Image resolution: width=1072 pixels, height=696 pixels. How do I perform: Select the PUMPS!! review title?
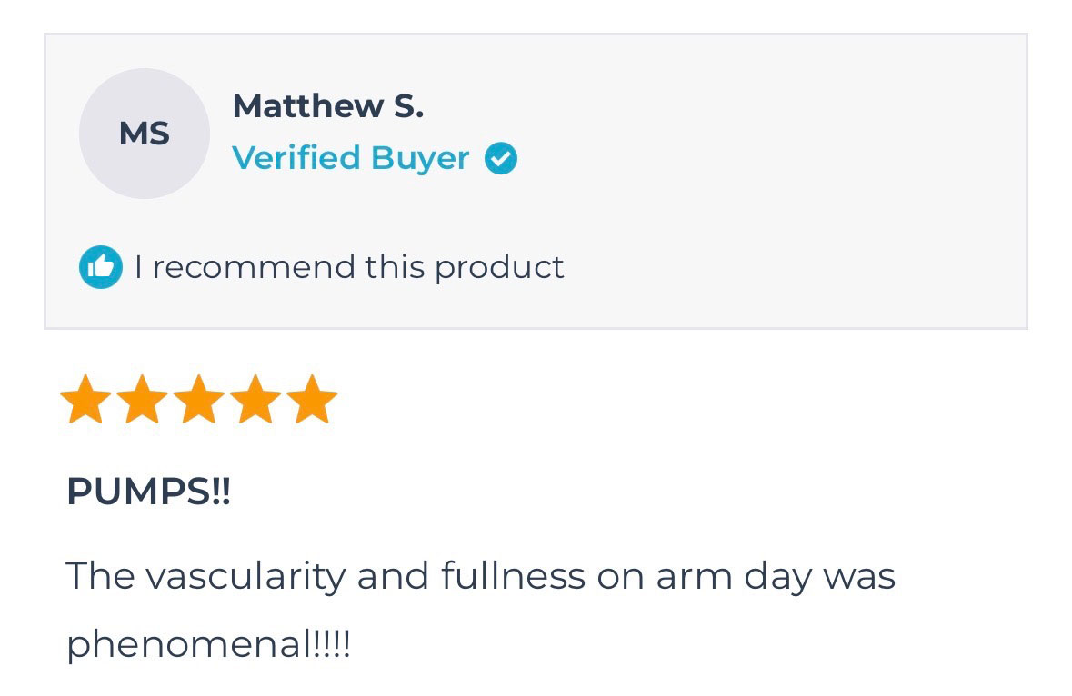[x=149, y=492]
